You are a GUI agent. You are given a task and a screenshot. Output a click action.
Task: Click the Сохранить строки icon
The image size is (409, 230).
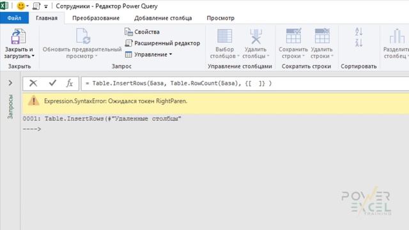(293, 36)
